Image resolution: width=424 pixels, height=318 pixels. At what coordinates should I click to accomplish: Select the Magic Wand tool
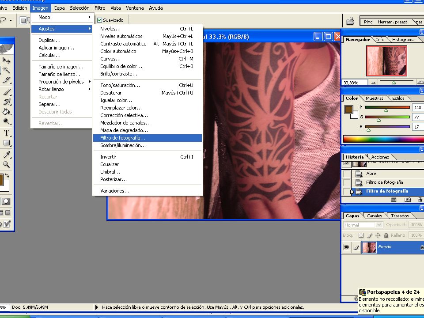coord(6,70)
